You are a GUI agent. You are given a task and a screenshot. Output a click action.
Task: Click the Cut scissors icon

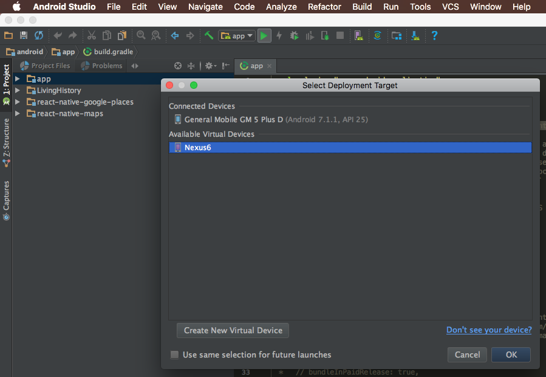92,36
